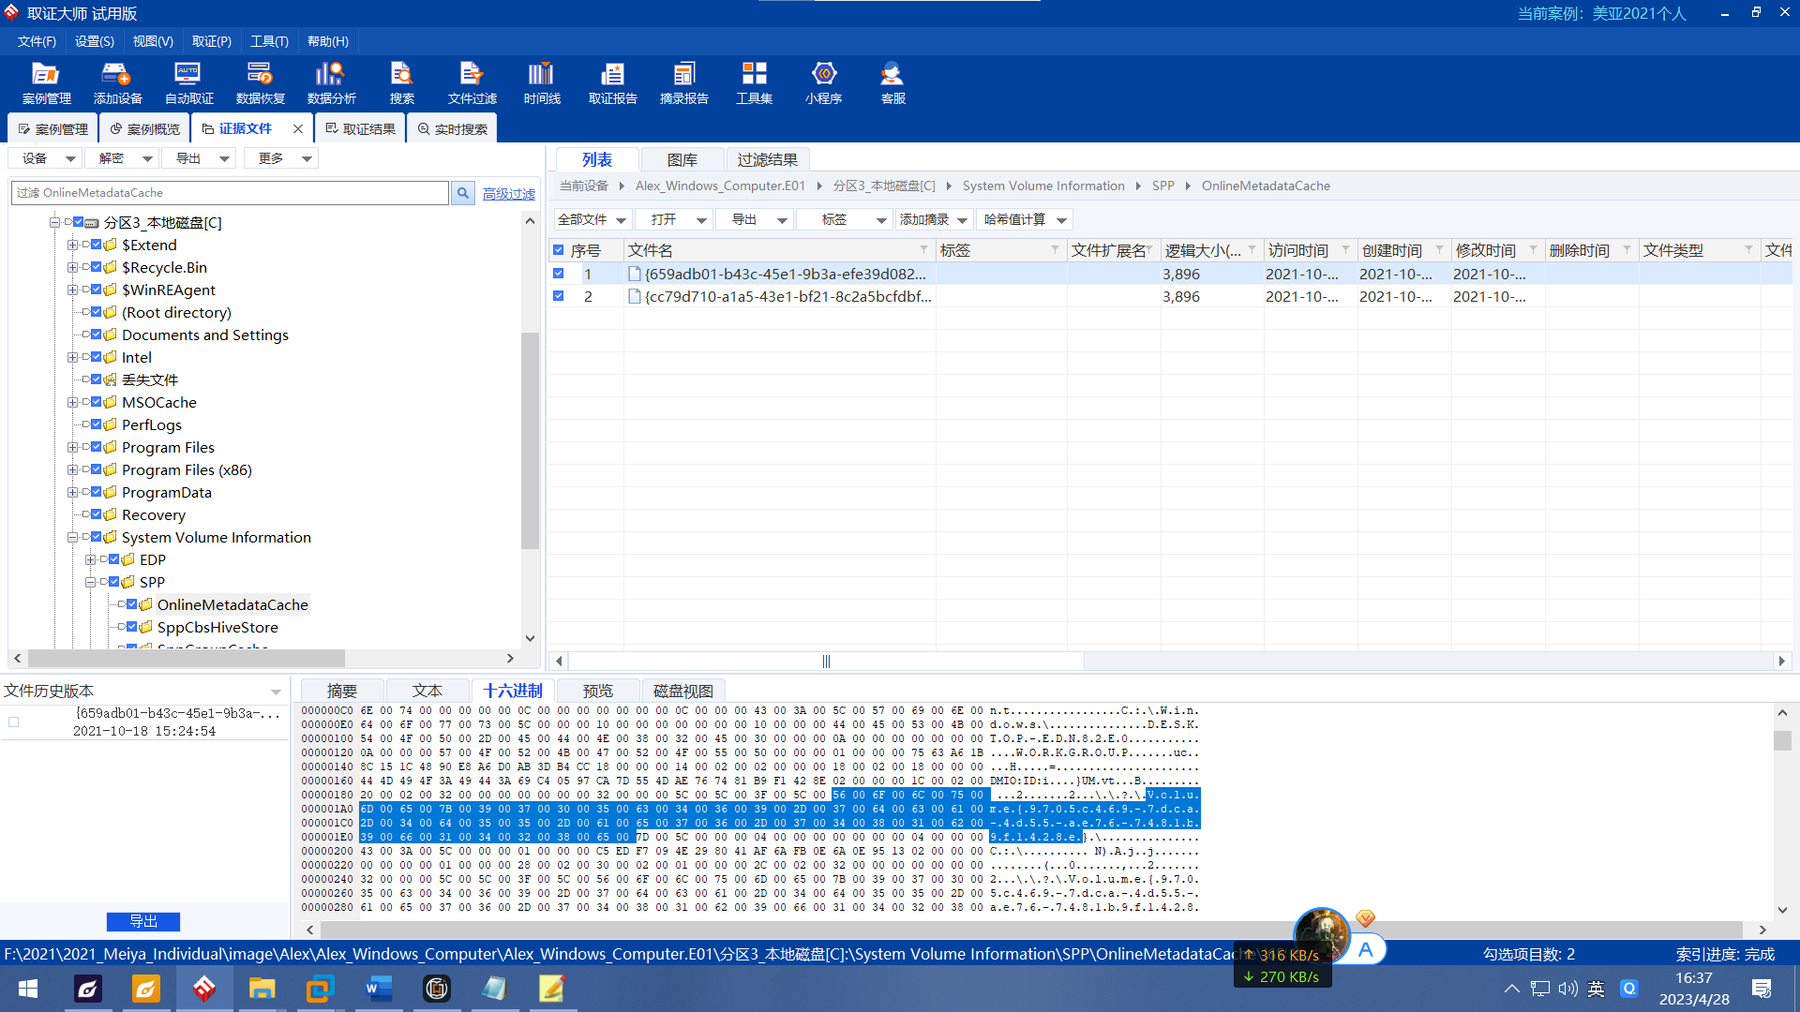1800x1012 pixels.
Task: Uncheck the checkbox for row 1
Action: point(559,274)
